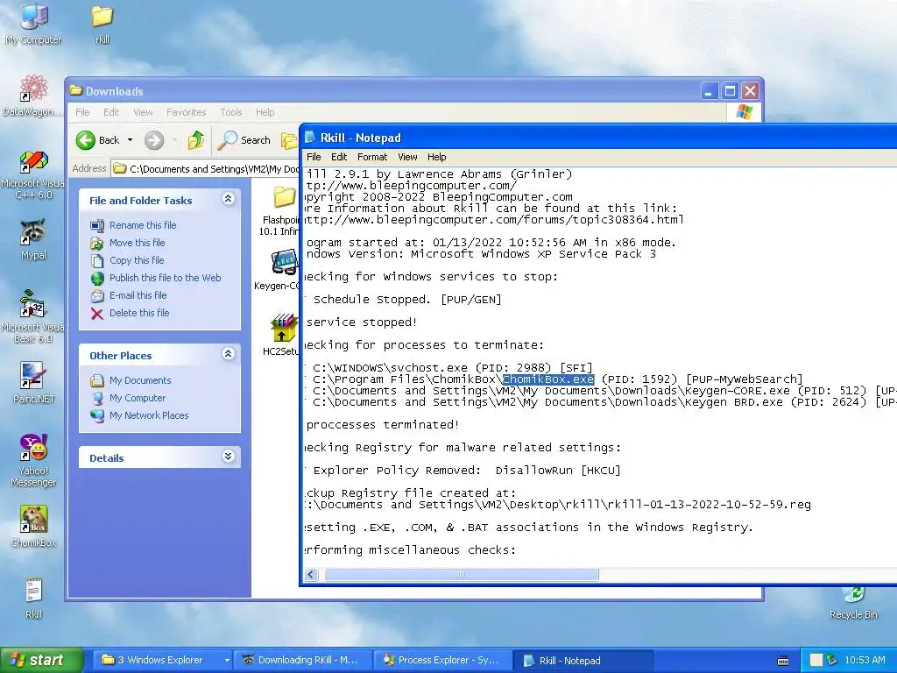This screenshot has height=673, width=897.
Task: Go to My Documents in Other Places
Action: tap(139, 380)
